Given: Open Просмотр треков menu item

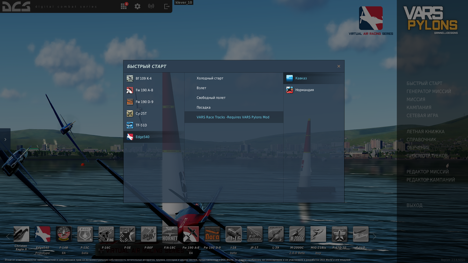Looking at the screenshot, I should pos(427,156).
